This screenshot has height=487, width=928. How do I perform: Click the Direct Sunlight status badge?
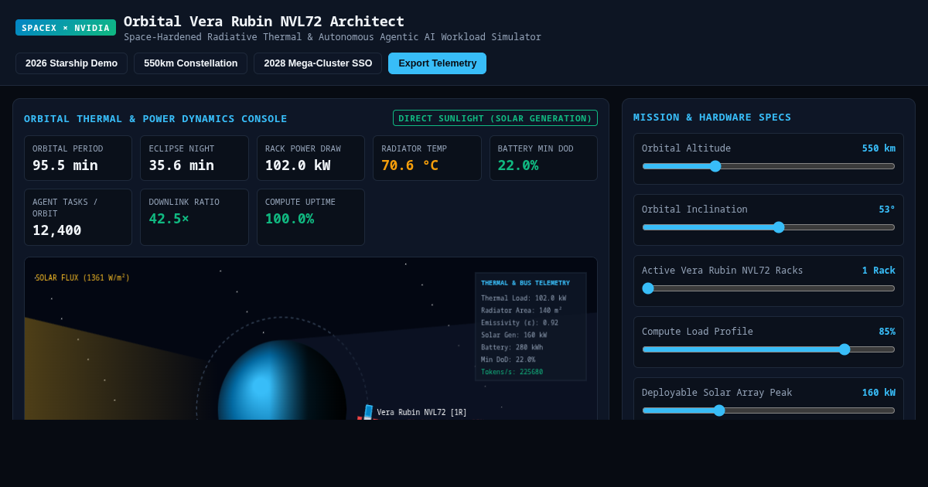pyautogui.click(x=495, y=118)
